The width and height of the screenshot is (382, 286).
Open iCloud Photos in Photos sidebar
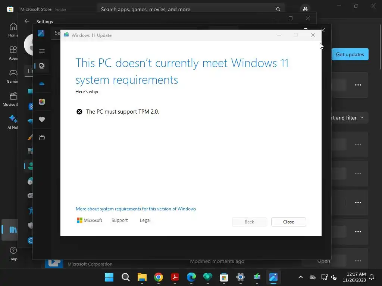42,102
